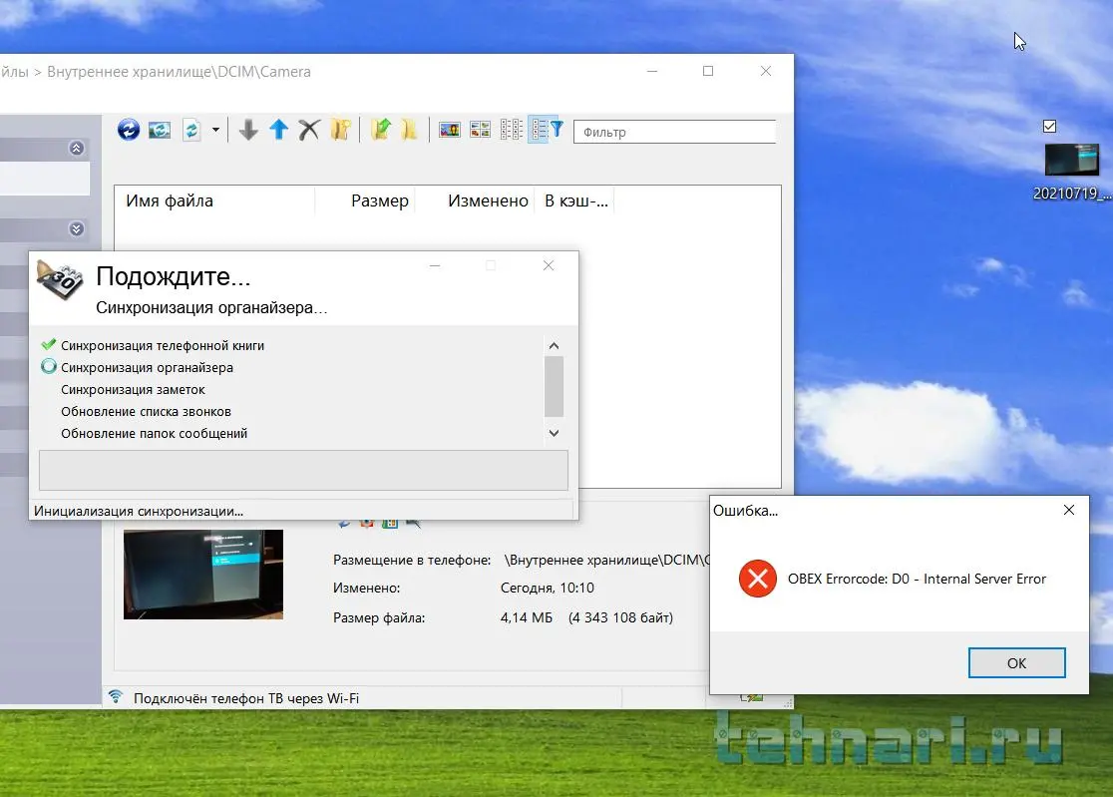Click the photo preview thumbnail in details pane
This screenshot has height=797, width=1113.
[203, 575]
